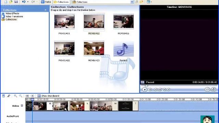The image size is (219, 123).
Task: Click the timeline playhead marker
Action: tap(33, 99)
